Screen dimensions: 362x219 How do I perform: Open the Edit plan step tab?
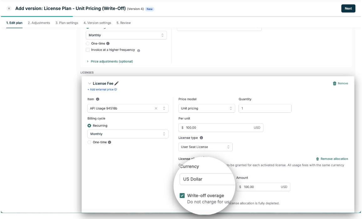pyautogui.click(x=14, y=23)
